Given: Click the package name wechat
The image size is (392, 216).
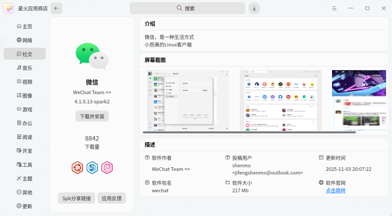Looking at the screenshot, I should pyautogui.click(x=160, y=191).
